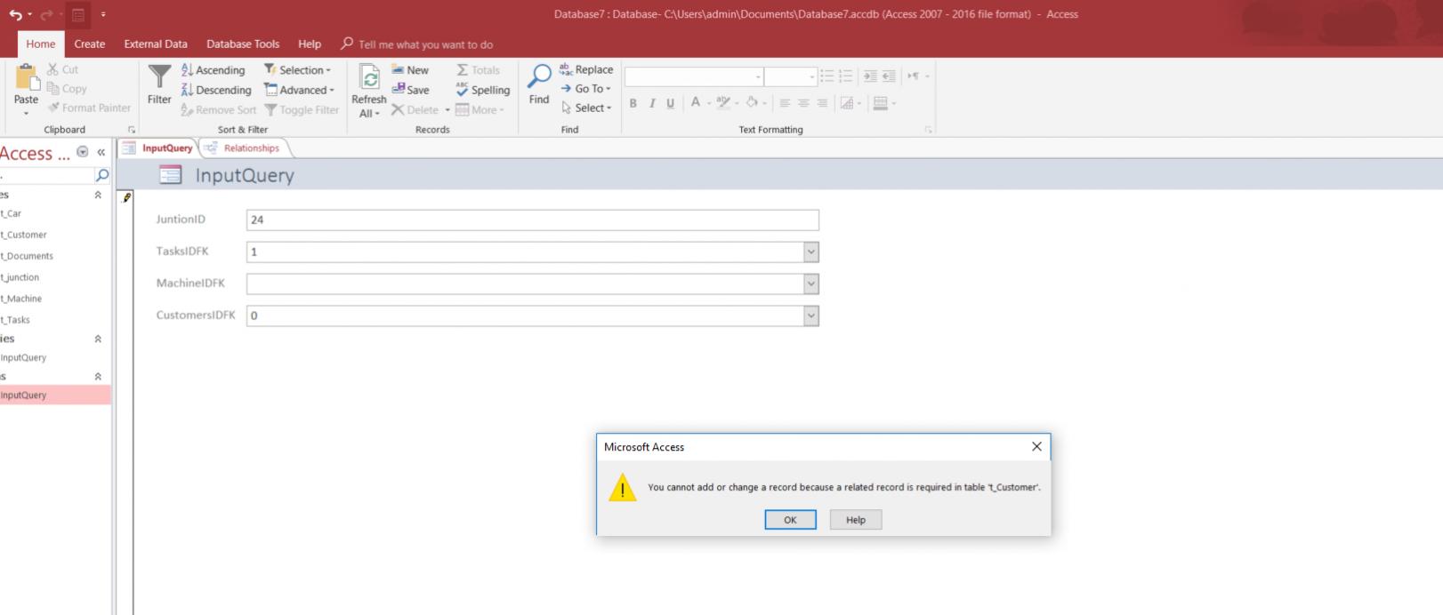The image size is (1443, 615).
Task: Click the Paste clipboard icon
Action: [x=27, y=77]
